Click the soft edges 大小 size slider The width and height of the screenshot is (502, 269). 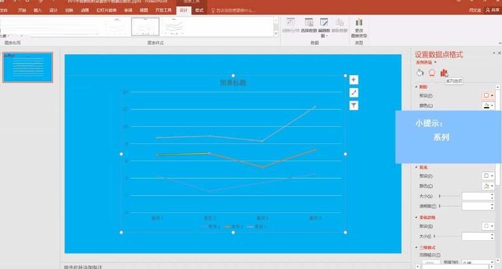447,236
